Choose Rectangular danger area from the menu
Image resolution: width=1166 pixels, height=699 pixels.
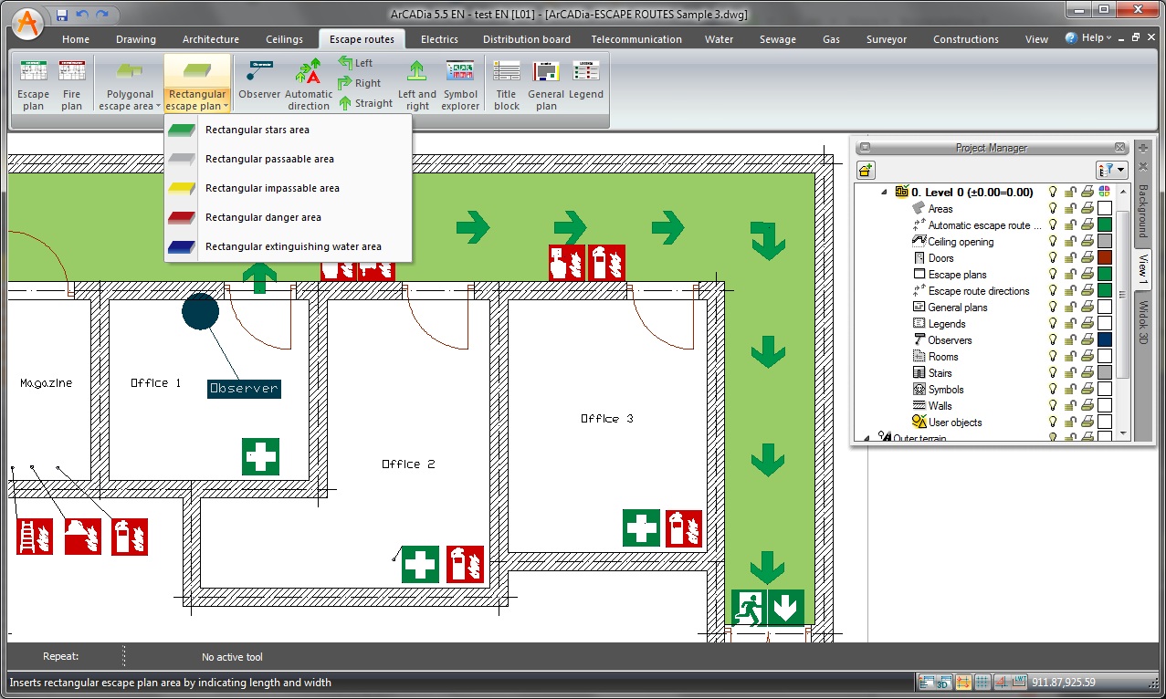263,218
